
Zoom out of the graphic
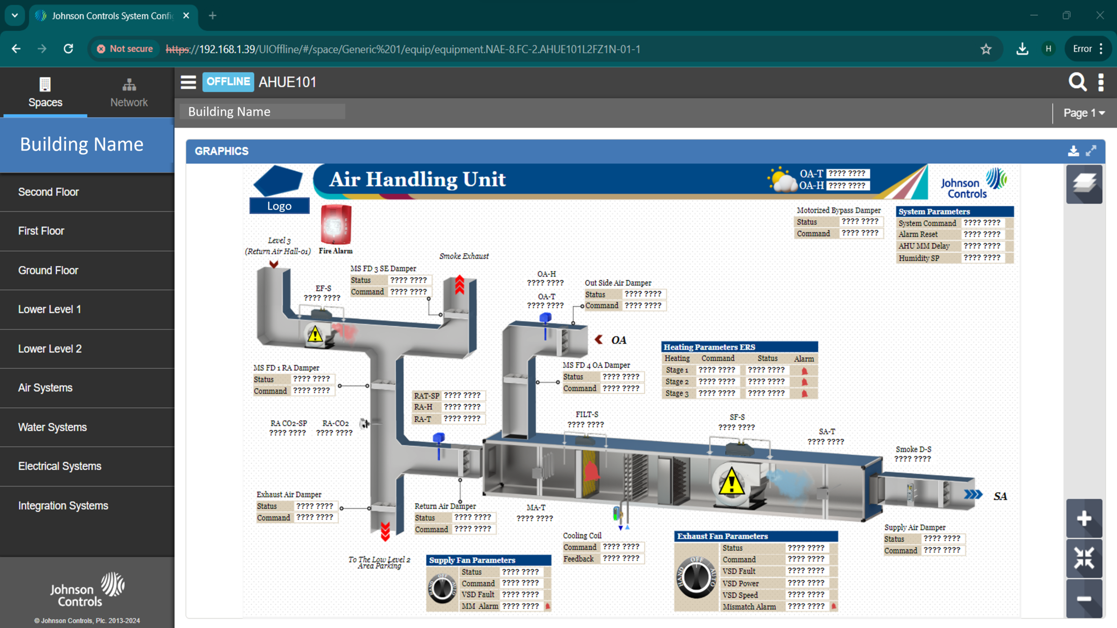point(1084,599)
